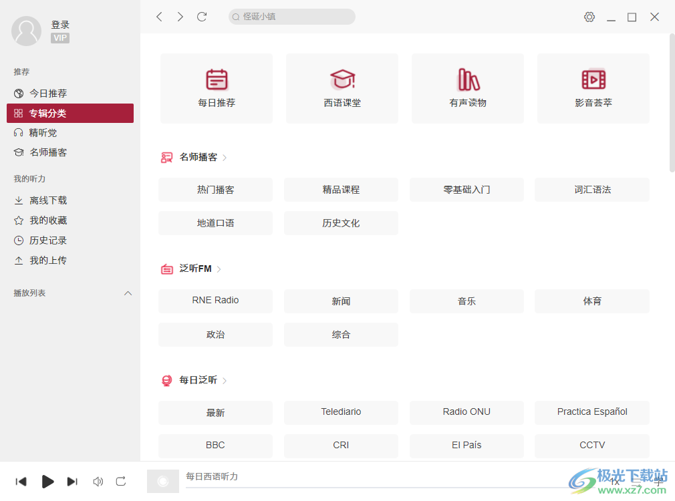The height and width of the screenshot is (501, 675).
Task: Select 专辑分类 in the sidebar
Action: click(70, 113)
